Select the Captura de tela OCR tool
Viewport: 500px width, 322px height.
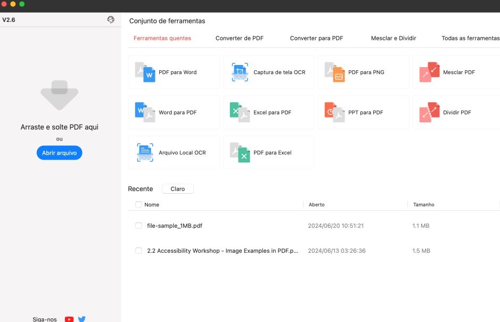coord(268,72)
